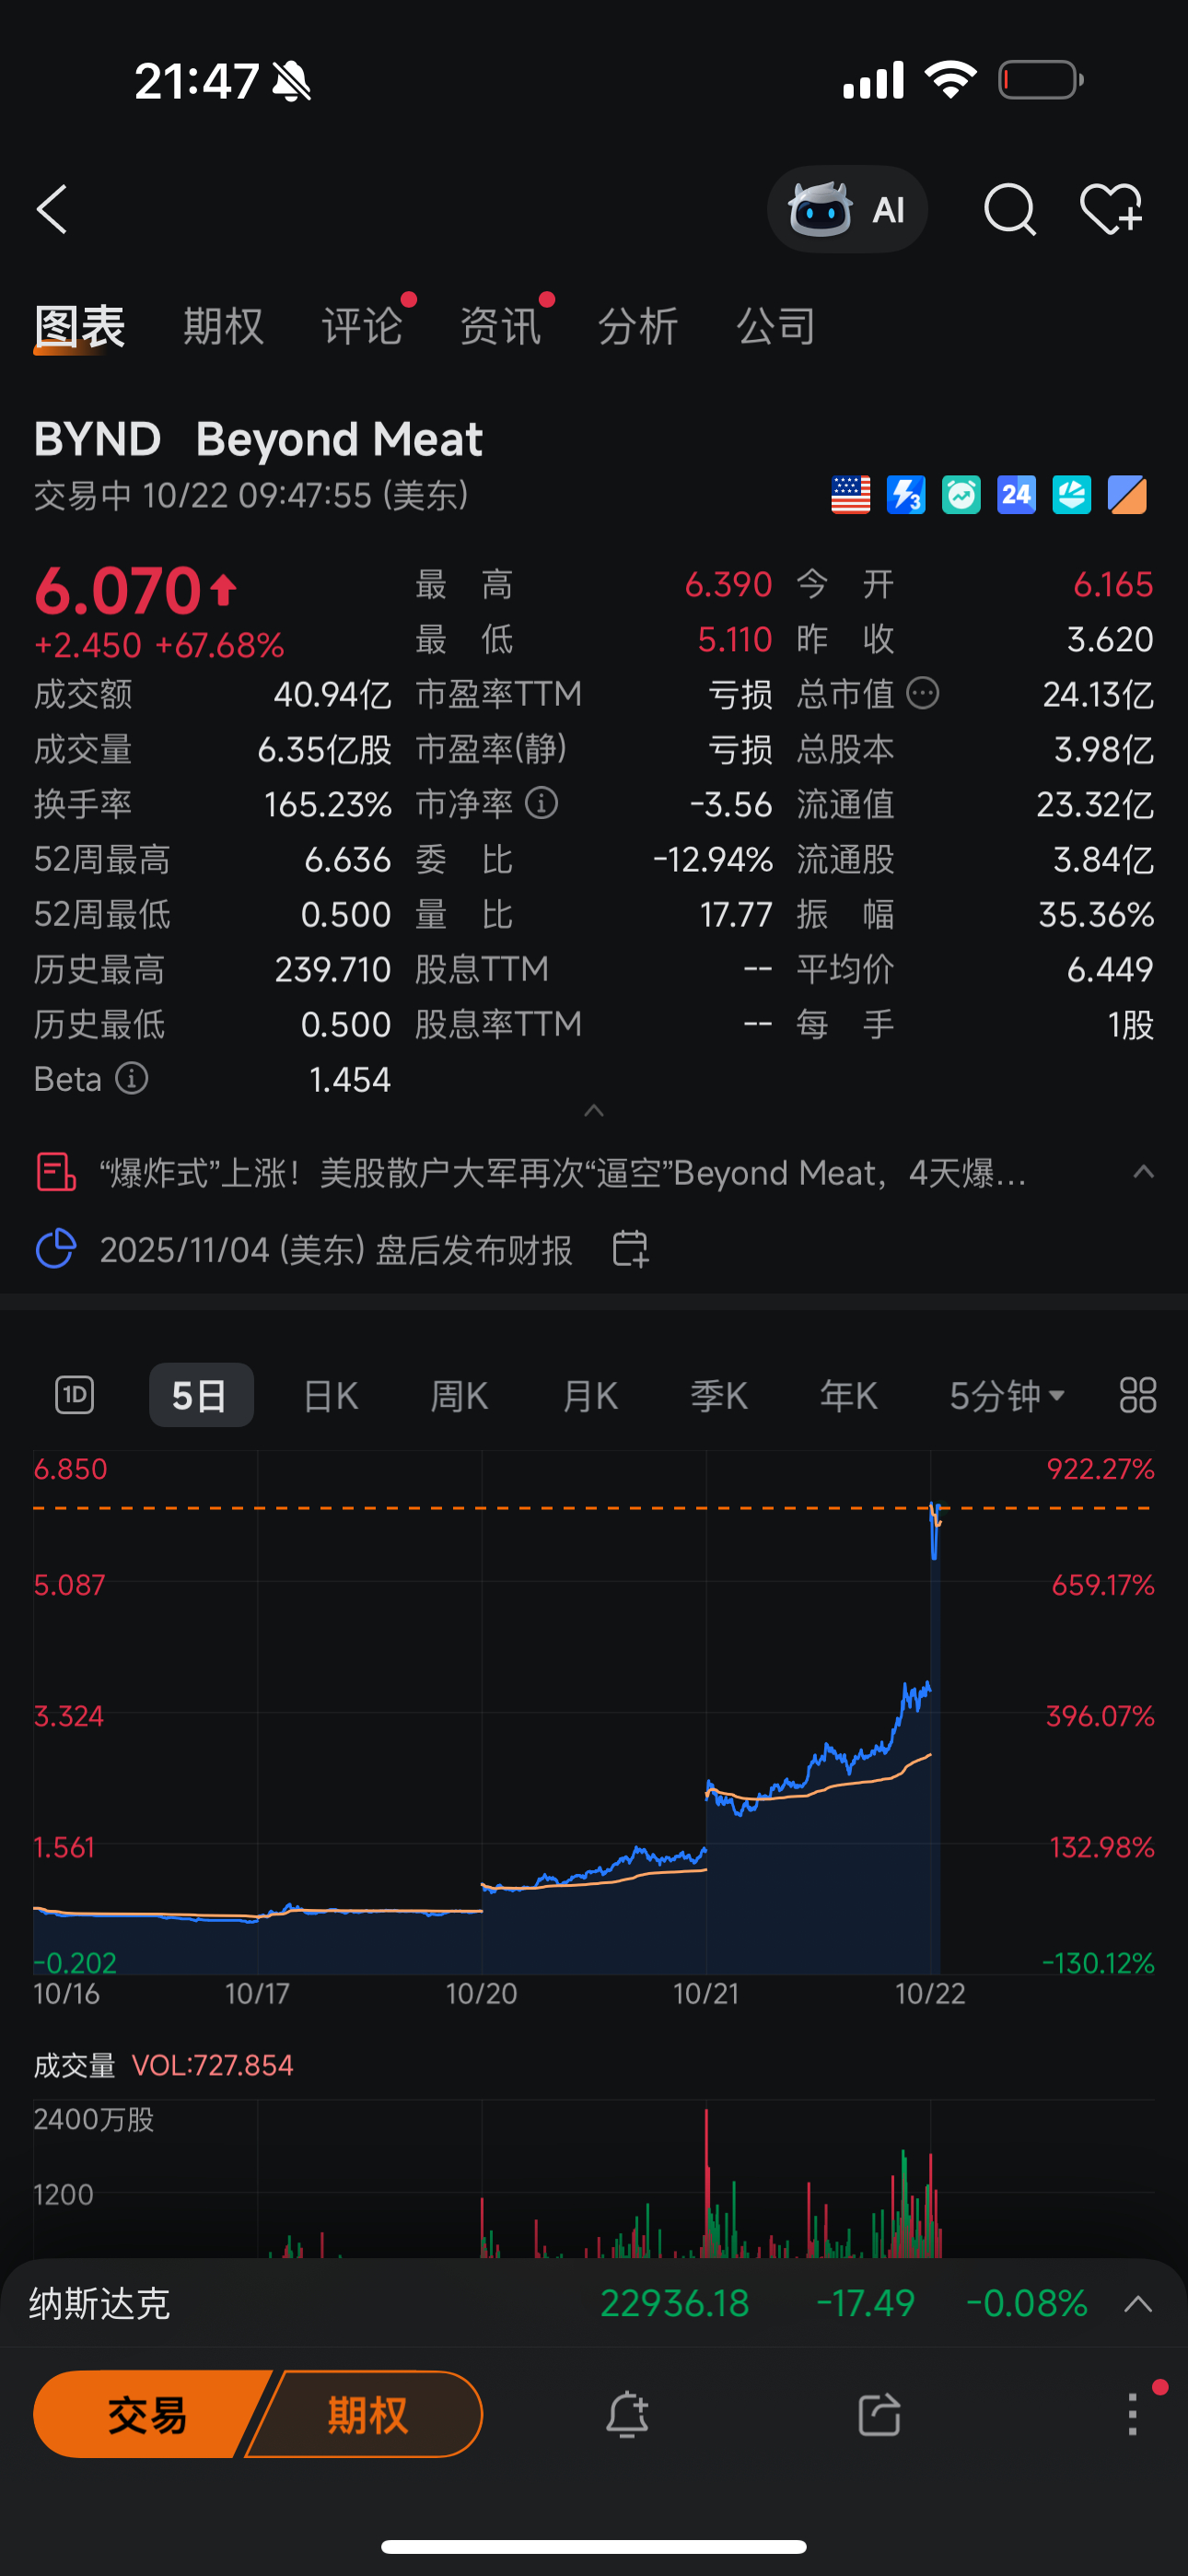Add earnings date to calendar icon
Viewport: 1188px width, 2576px height.
pos(630,1249)
